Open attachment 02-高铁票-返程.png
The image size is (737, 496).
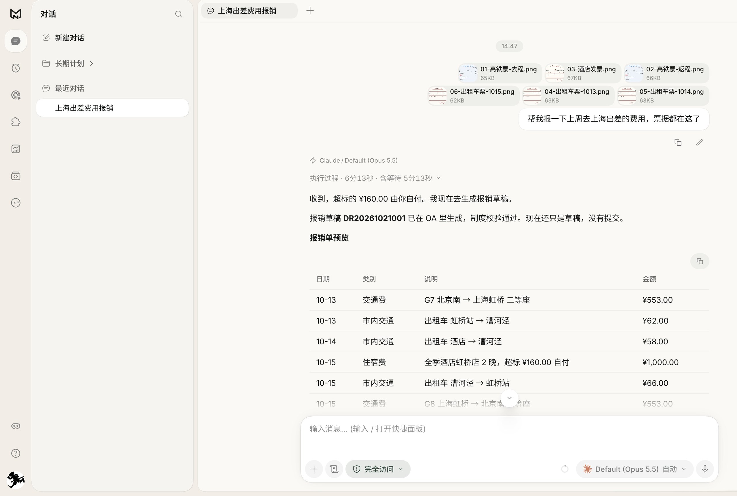[666, 73]
